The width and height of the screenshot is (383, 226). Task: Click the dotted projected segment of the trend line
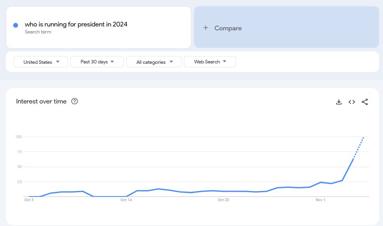tap(359, 148)
